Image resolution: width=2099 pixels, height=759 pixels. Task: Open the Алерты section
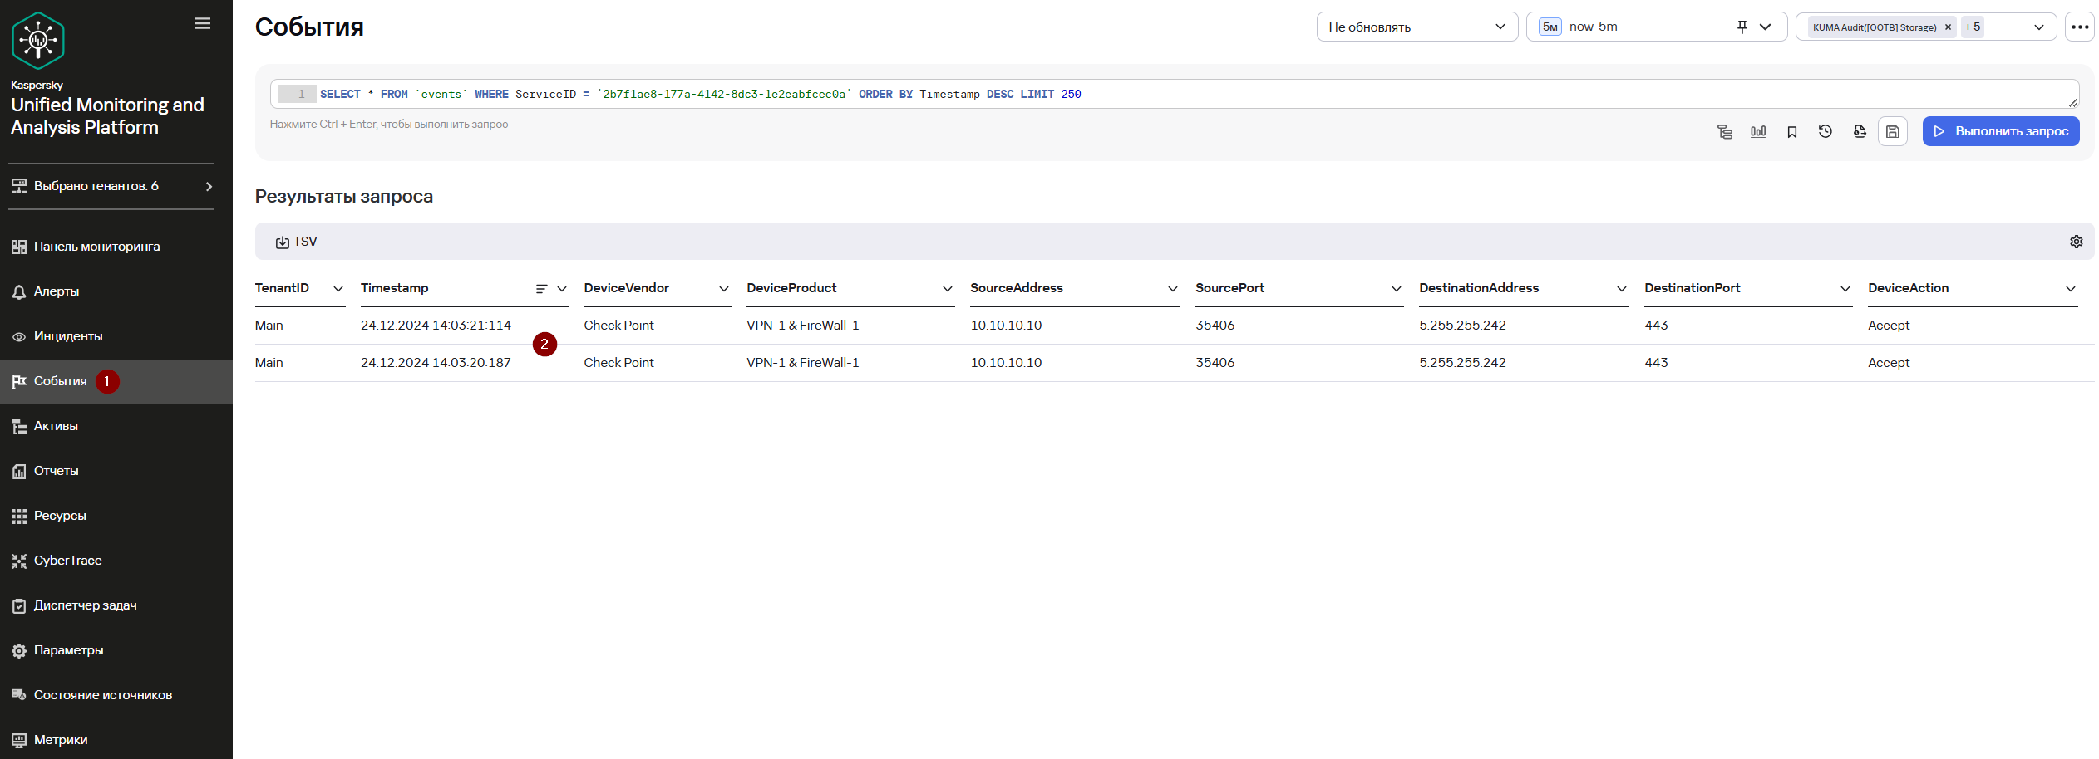116,291
